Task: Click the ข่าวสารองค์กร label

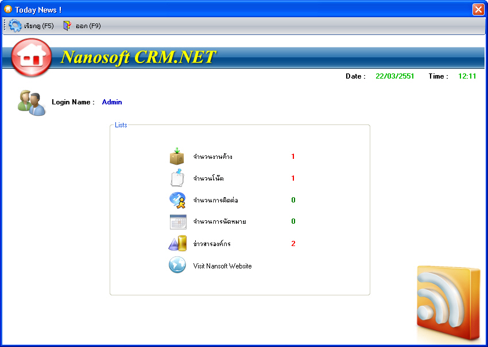Action: pyautogui.click(x=212, y=244)
